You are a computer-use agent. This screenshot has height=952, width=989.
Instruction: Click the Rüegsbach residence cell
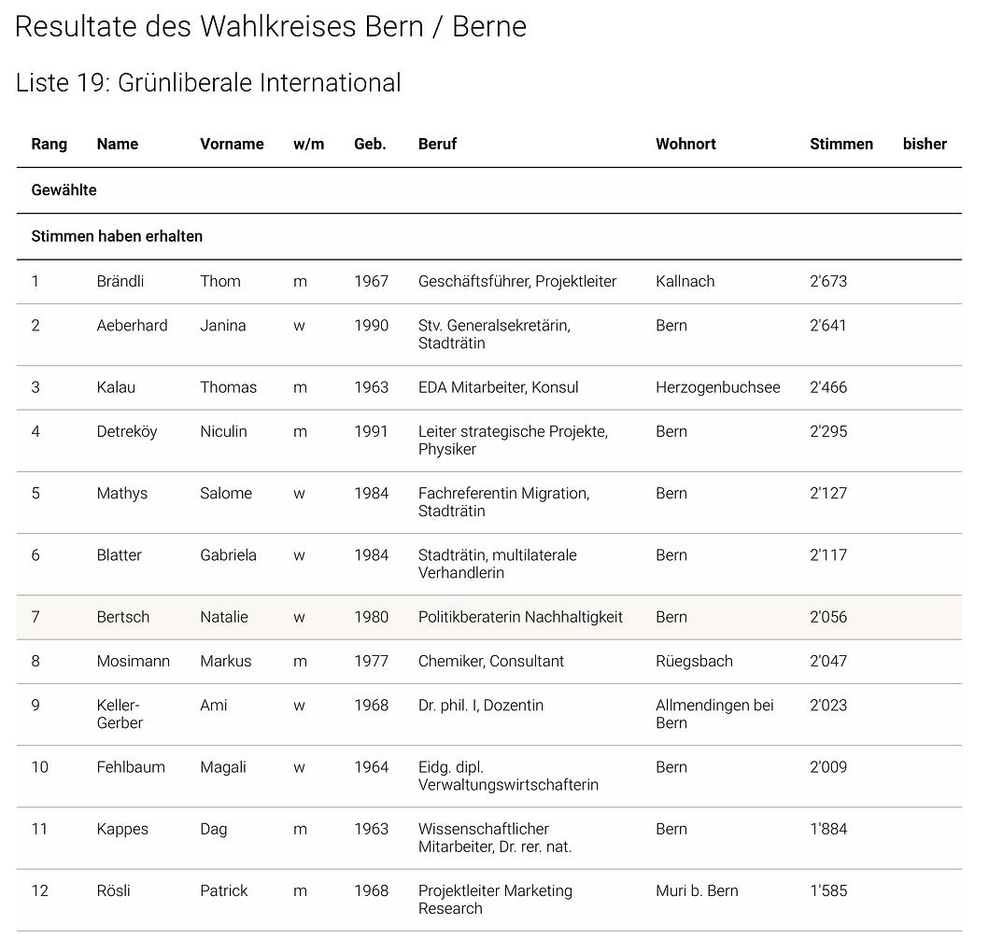694,661
